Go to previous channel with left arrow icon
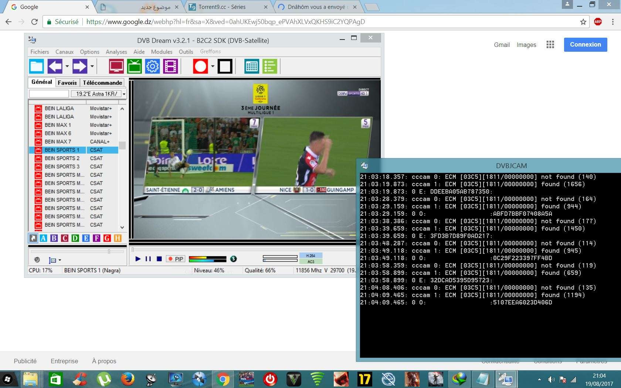621x388 pixels. coord(55,67)
